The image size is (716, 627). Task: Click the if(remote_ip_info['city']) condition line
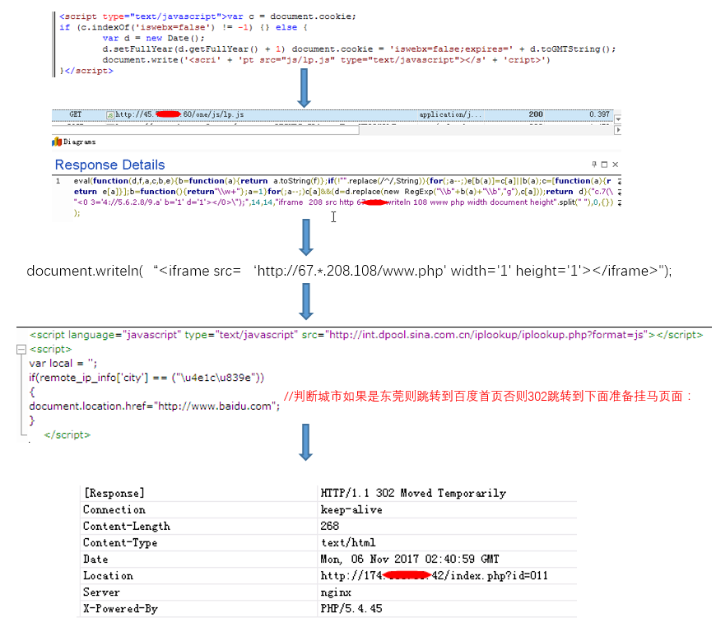coord(146,379)
